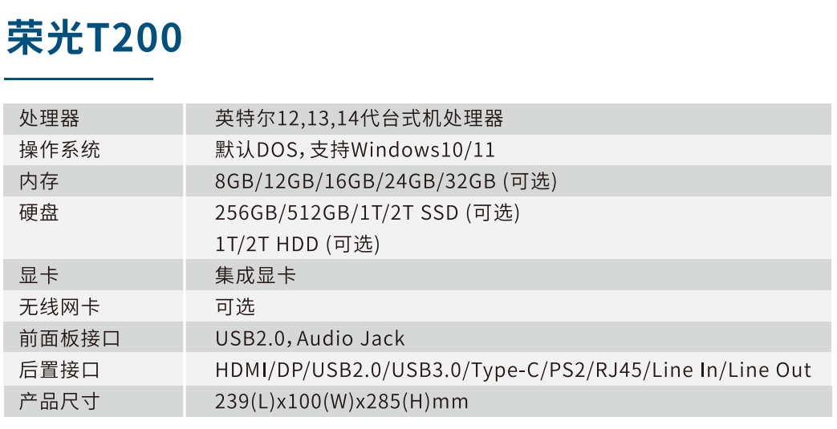Click the 产品尺寸 row label
837x429 pixels.
pos(59,402)
